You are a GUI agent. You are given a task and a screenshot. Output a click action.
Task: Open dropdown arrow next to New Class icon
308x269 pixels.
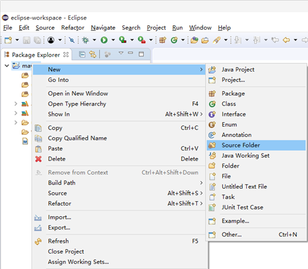[183, 40]
